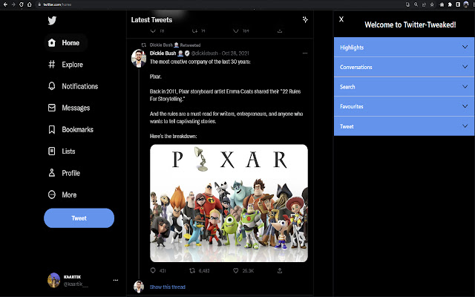The width and height of the screenshot is (475, 297).
Task: Click small avatar beside Show this thread
Action: (139, 287)
